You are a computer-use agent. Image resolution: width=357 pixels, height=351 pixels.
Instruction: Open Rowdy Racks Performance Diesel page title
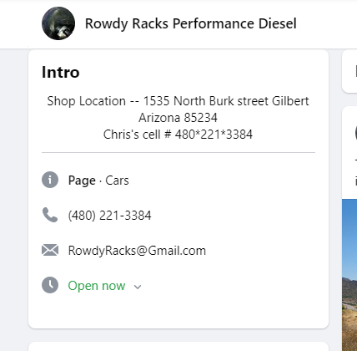tap(191, 23)
